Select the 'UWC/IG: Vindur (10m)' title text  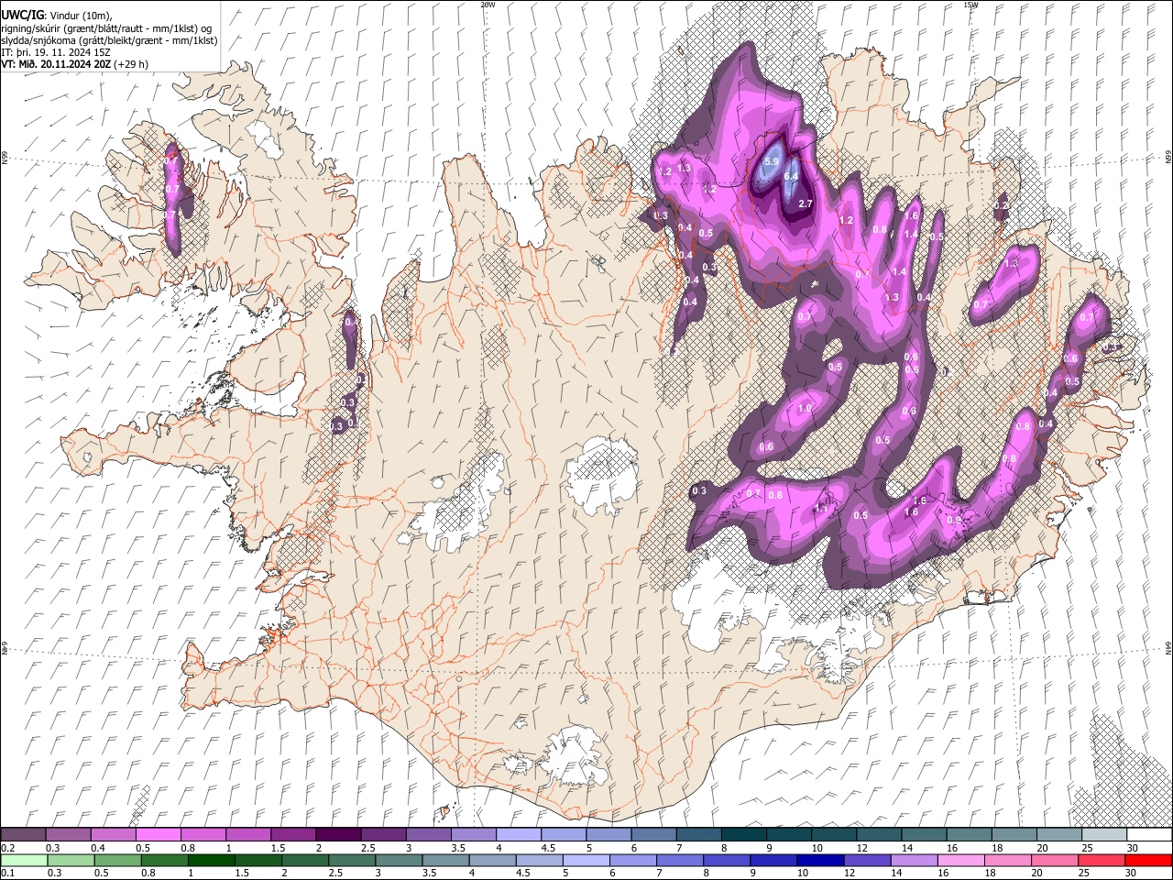(x=58, y=15)
